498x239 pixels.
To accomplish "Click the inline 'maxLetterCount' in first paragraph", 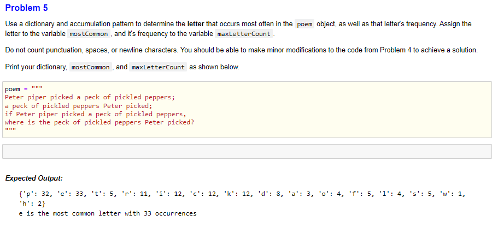I will 244,34.
